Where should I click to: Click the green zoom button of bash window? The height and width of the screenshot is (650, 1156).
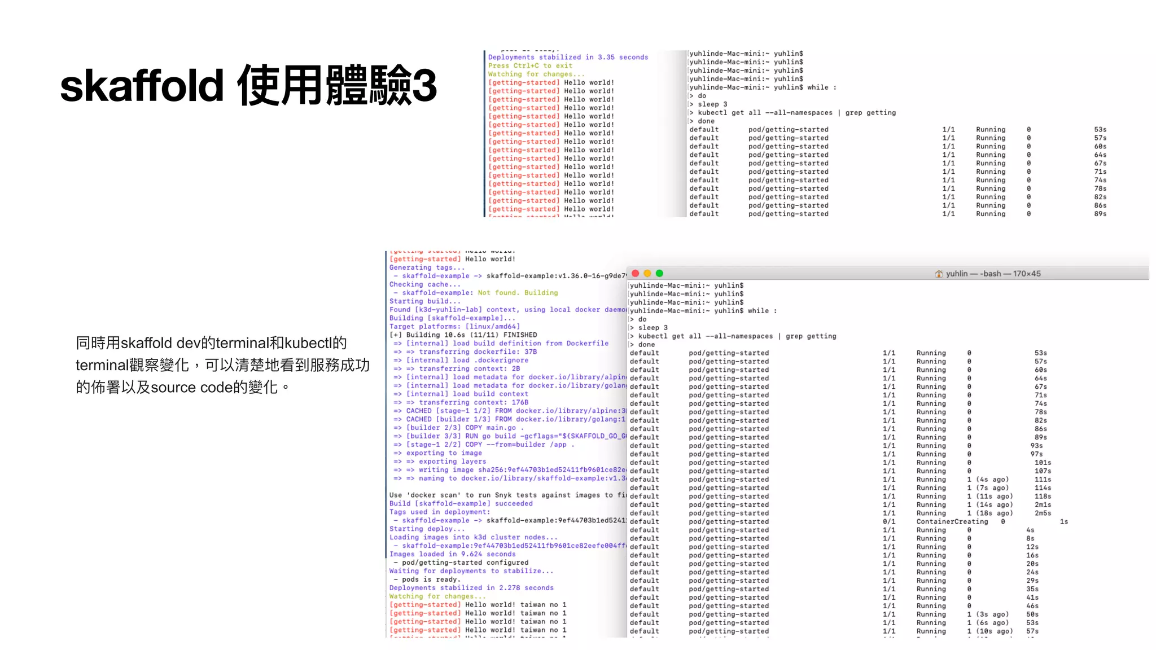(659, 273)
